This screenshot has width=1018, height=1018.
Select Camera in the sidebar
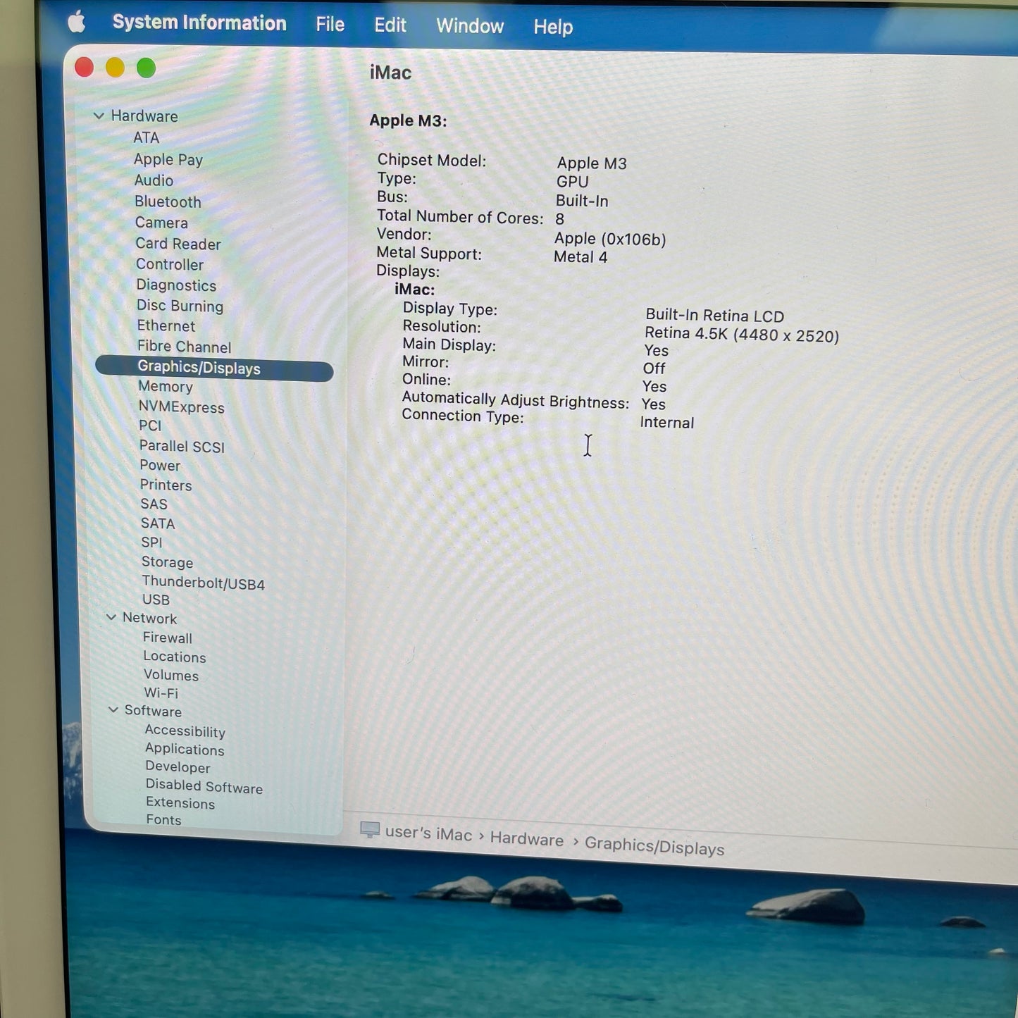161,223
